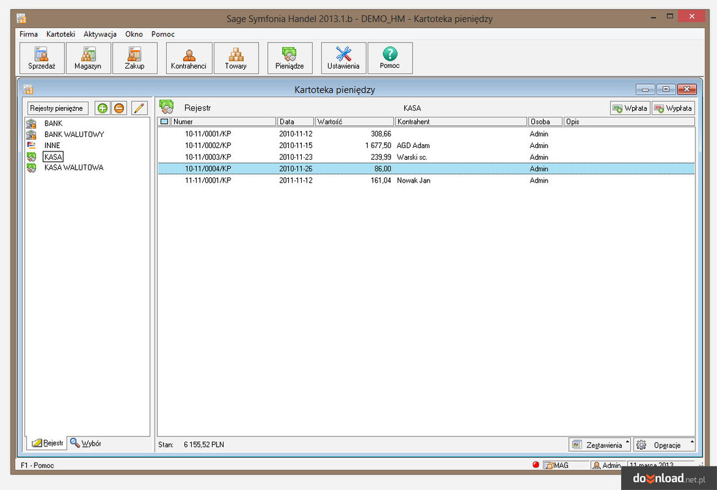Screen dimensions: 717x490
Task: Open the Firma menu
Action: pyautogui.click(x=28, y=35)
